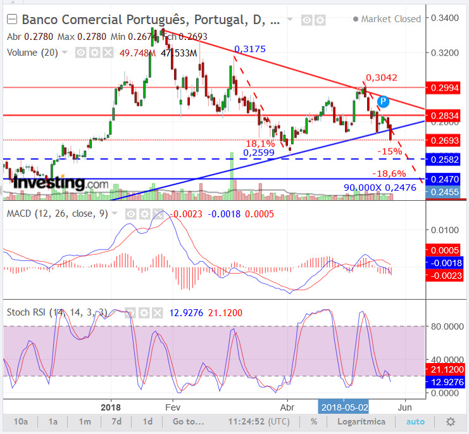The image size is (469, 434).
Task: Select the 10a time range
Action: pyautogui.click(x=21, y=422)
